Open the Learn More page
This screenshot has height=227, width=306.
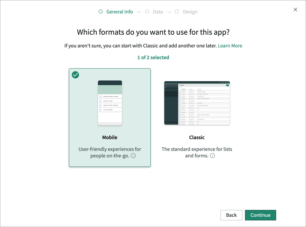[230, 46]
